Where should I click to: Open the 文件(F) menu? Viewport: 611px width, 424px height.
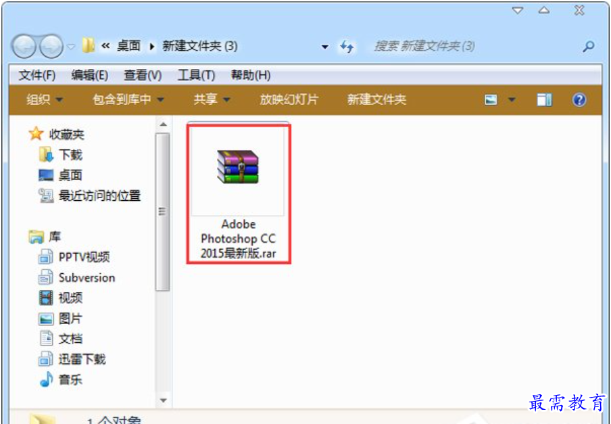tap(37, 75)
